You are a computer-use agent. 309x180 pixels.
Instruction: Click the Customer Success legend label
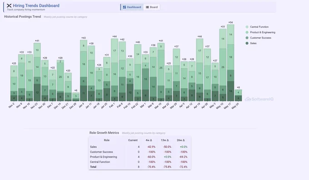(260, 38)
